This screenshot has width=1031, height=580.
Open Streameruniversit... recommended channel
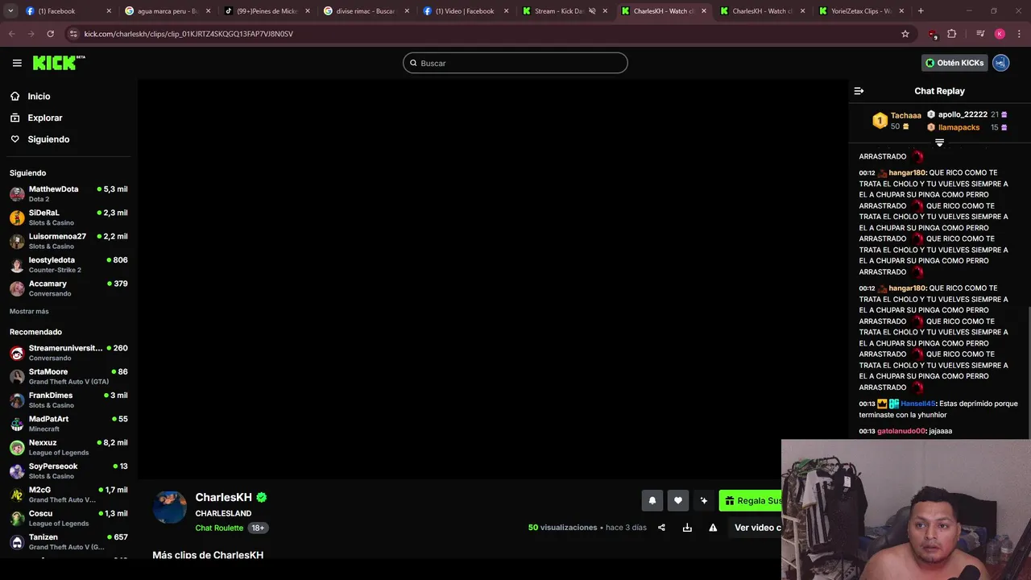(x=68, y=353)
